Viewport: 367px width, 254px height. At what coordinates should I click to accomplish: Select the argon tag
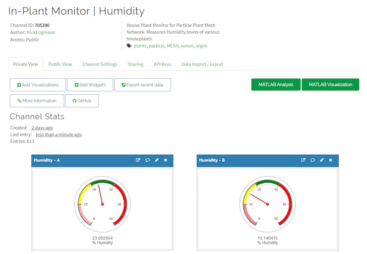[201, 46]
